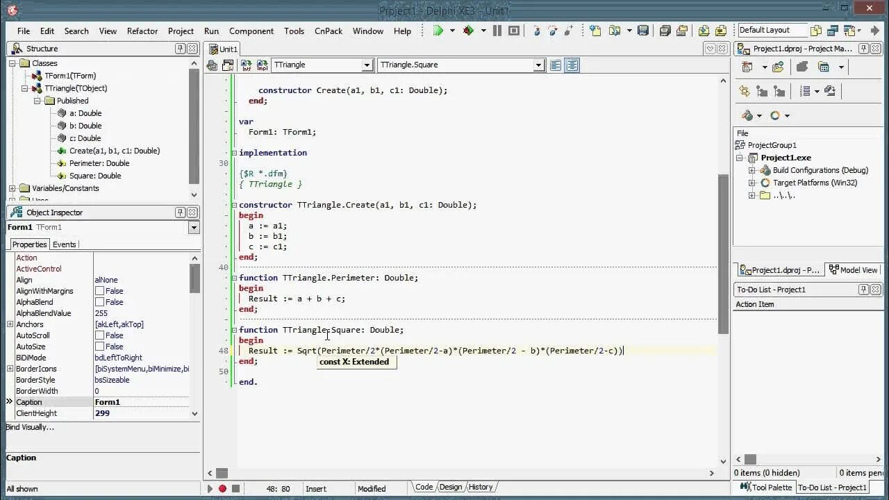
Task: Open the TTriangle.Square method dropdown
Action: point(538,65)
